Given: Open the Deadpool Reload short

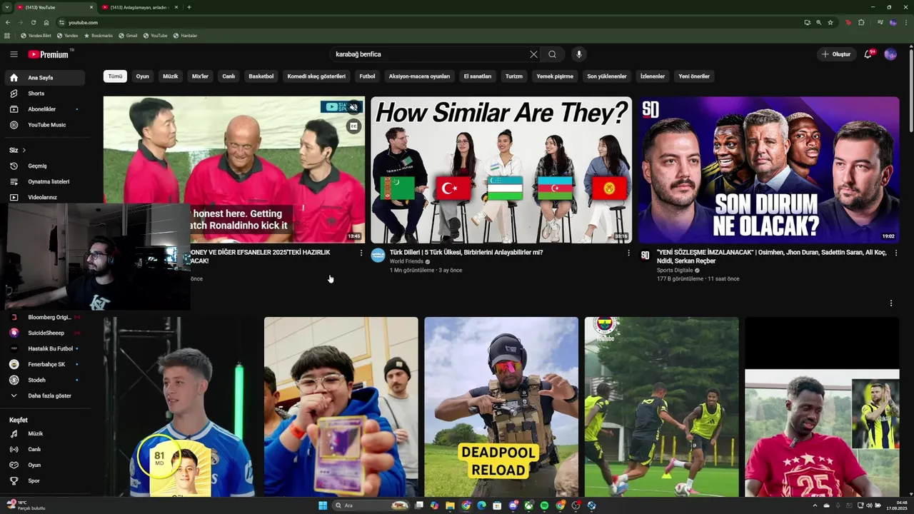Looking at the screenshot, I should point(501,407).
